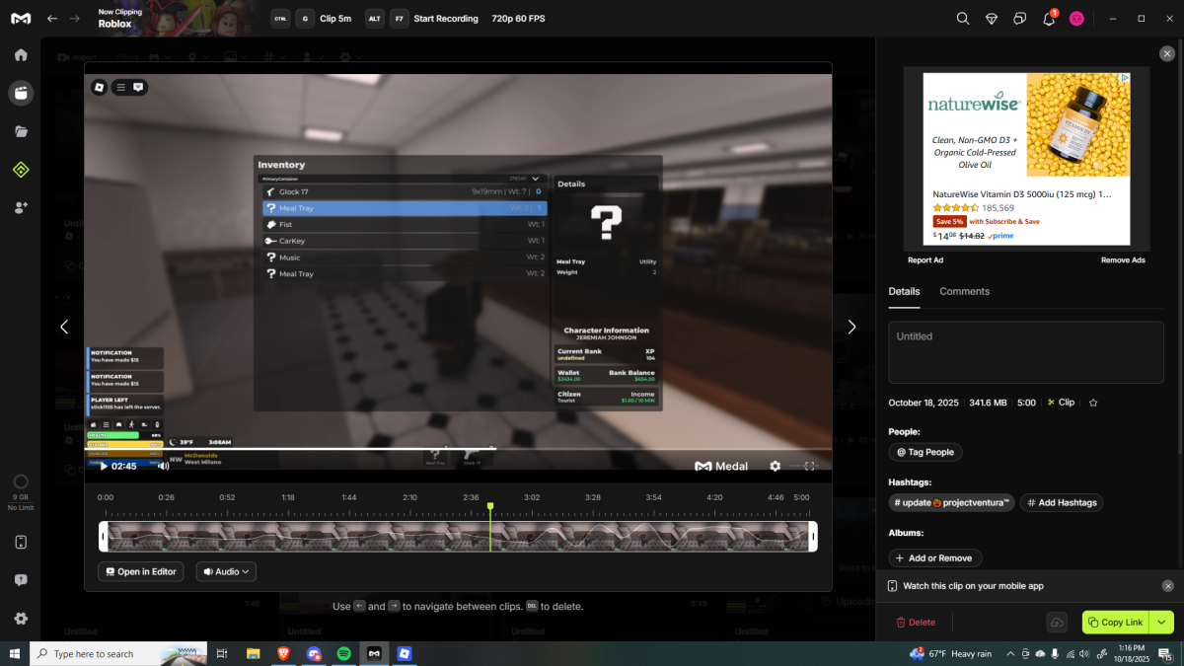Screen dimensions: 1184x666
Task: Expand the Audio dropdown
Action: (x=226, y=571)
